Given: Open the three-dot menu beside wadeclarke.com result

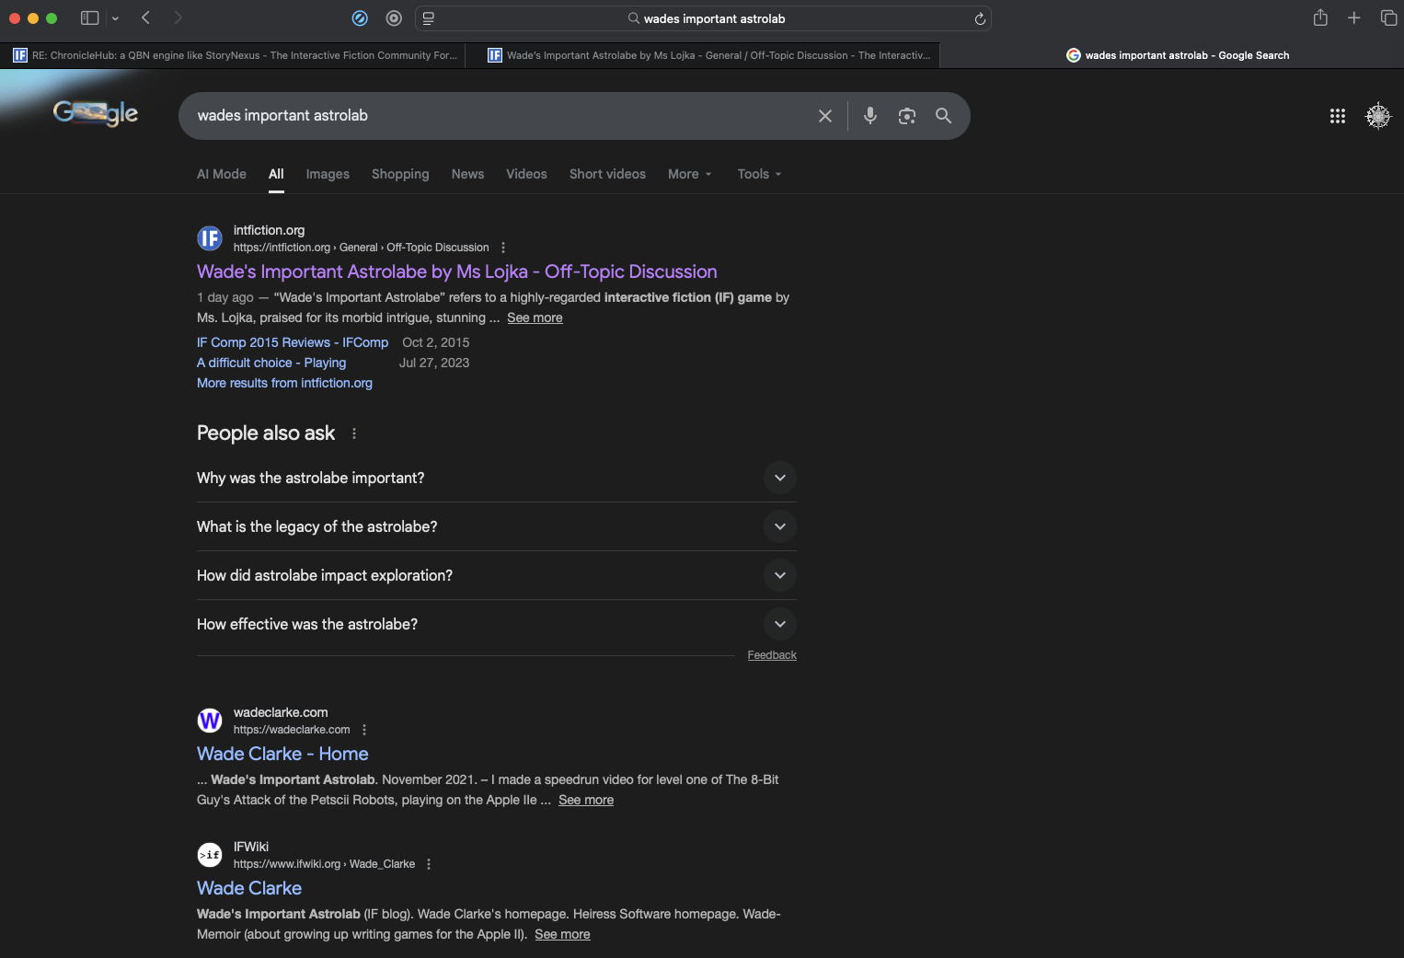Looking at the screenshot, I should tap(364, 730).
